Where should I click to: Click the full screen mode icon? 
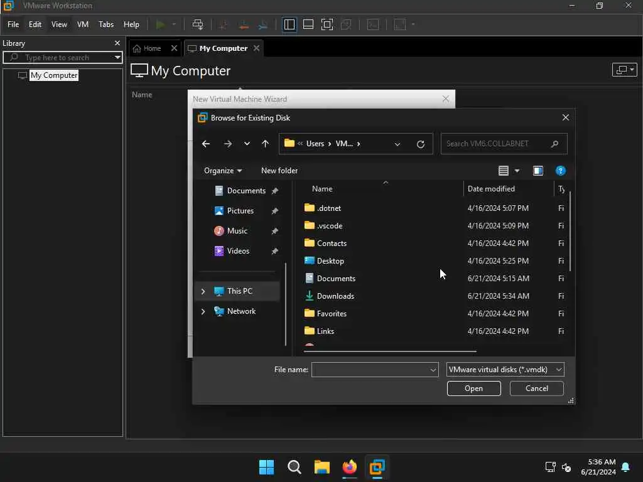tap(327, 24)
